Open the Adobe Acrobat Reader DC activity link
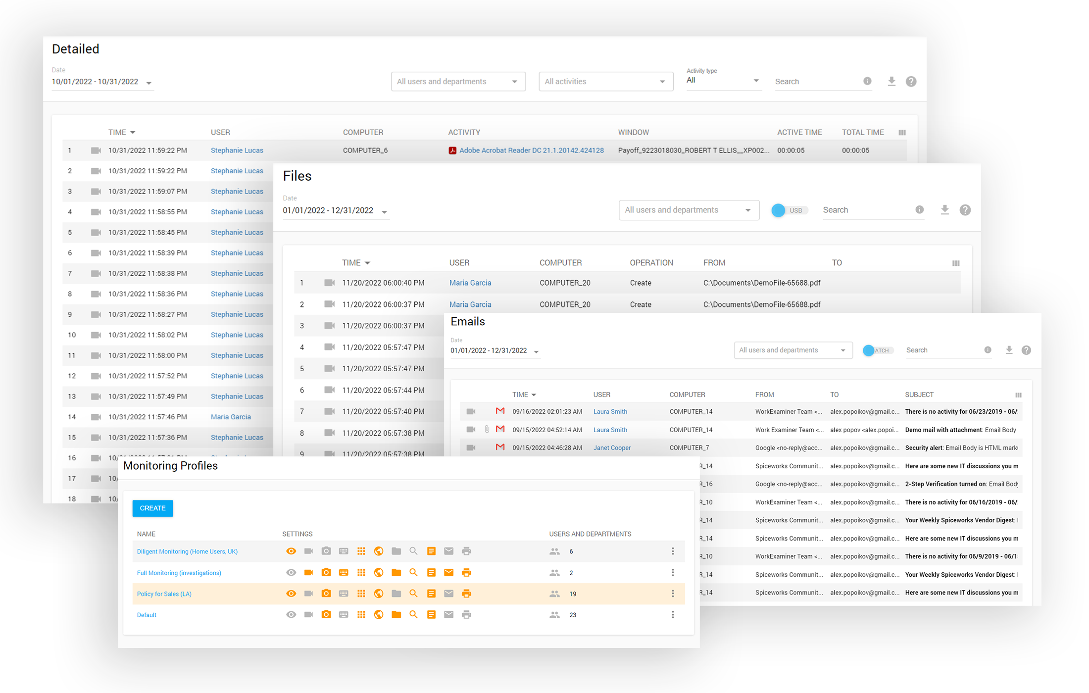Viewport: 1089px width, 693px height. [531, 150]
